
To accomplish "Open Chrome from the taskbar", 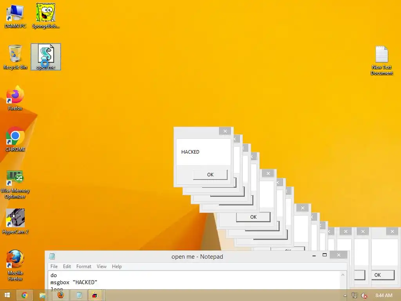I will point(25,295).
